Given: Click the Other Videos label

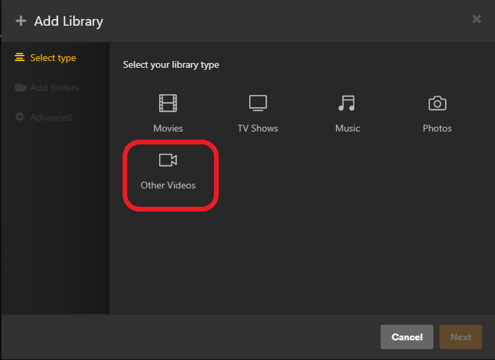Looking at the screenshot, I should pyautogui.click(x=168, y=185).
